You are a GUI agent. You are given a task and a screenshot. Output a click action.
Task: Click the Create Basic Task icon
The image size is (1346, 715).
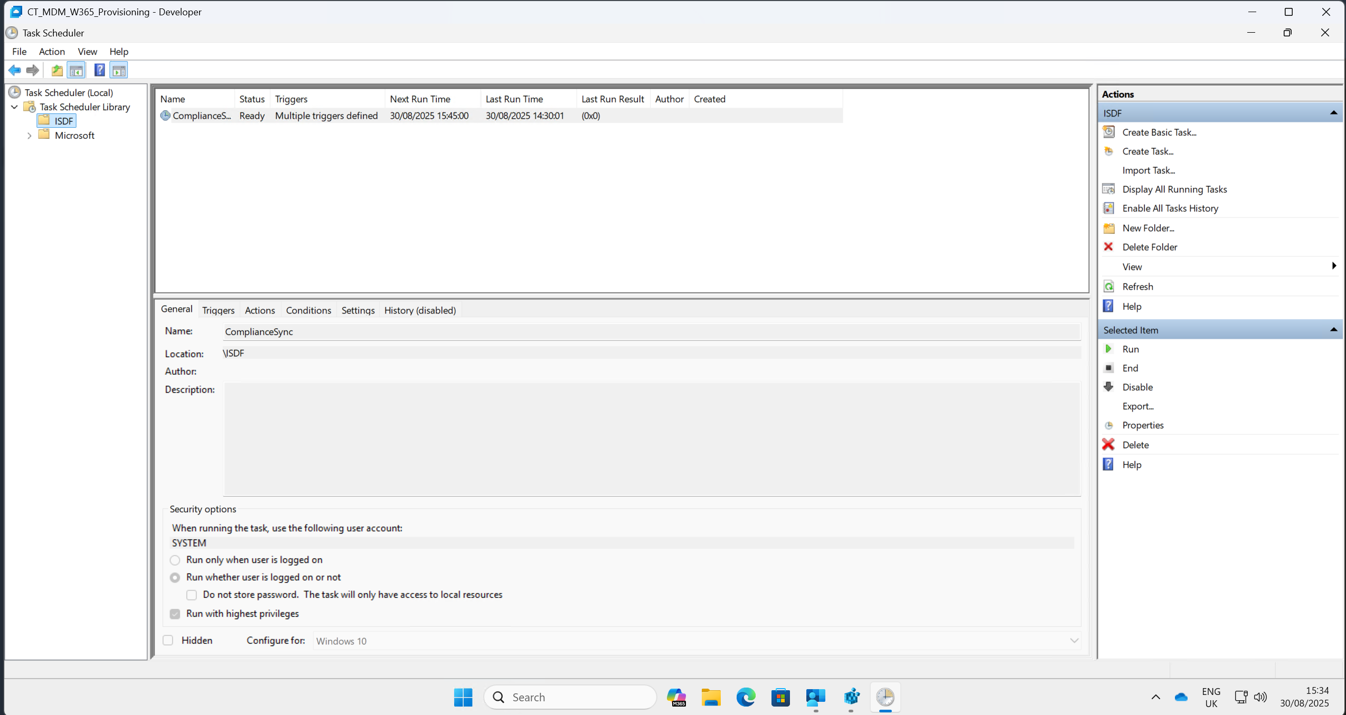[x=1109, y=132]
